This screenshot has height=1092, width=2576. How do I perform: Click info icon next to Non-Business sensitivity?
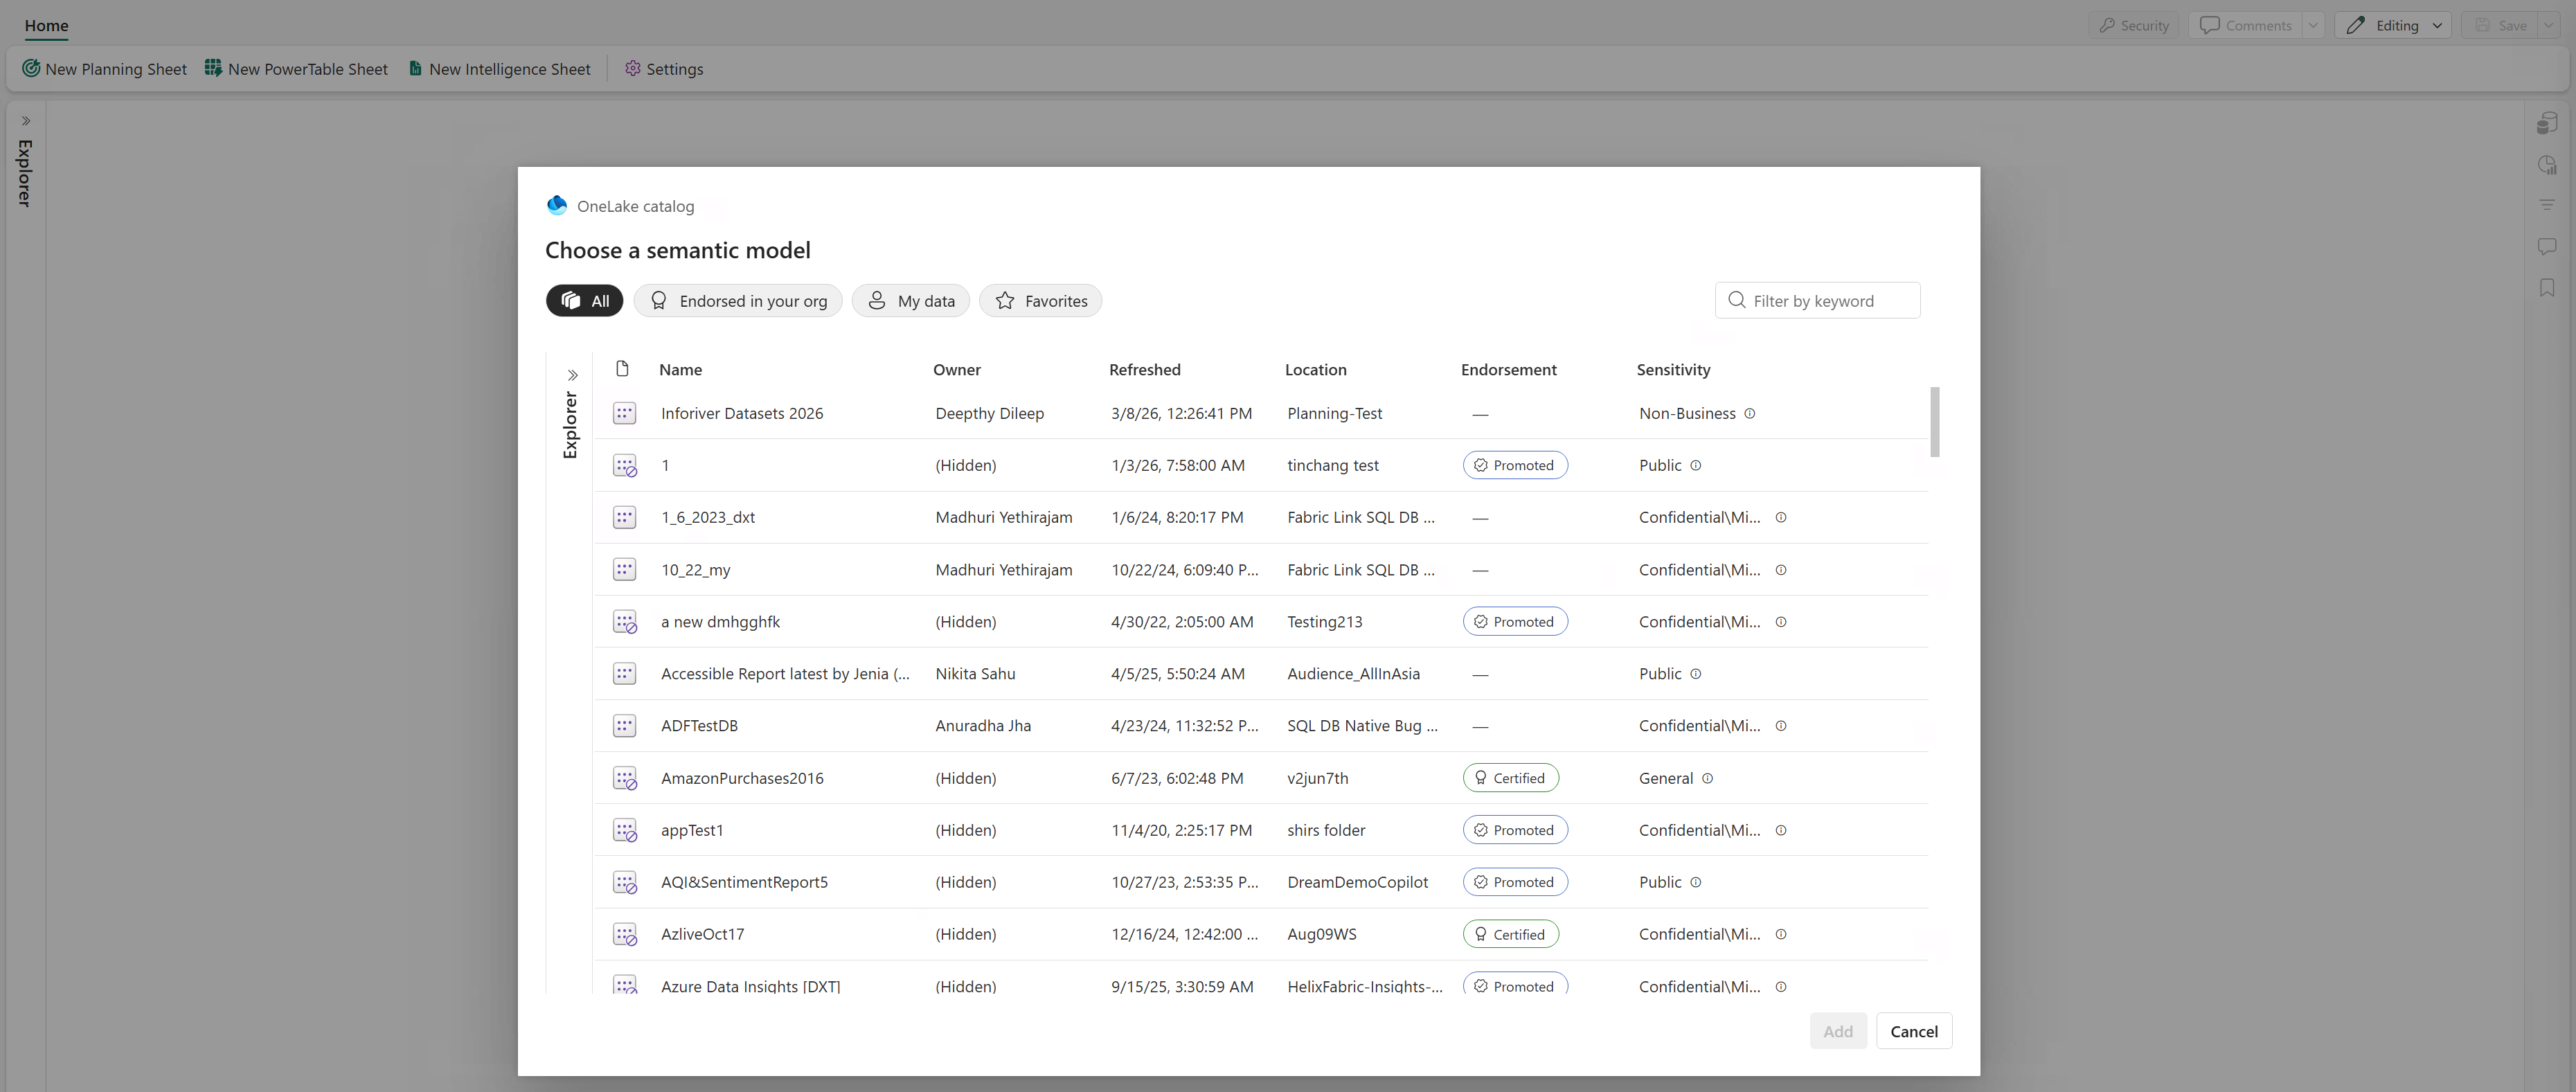pos(1750,413)
